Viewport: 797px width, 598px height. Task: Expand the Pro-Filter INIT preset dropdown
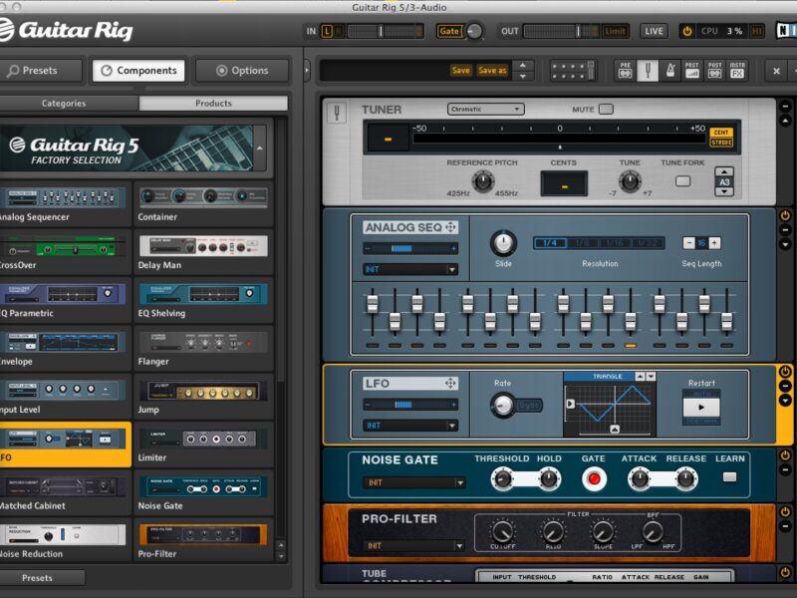(413, 546)
